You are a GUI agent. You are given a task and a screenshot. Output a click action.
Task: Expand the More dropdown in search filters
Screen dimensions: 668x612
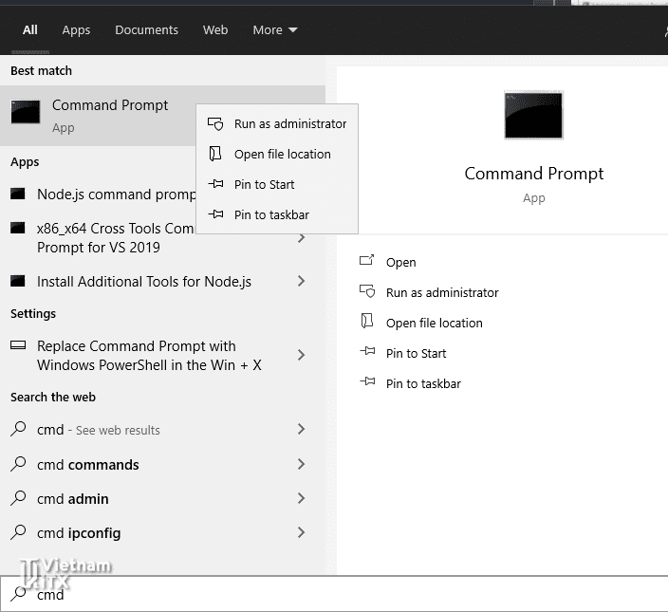pyautogui.click(x=274, y=30)
